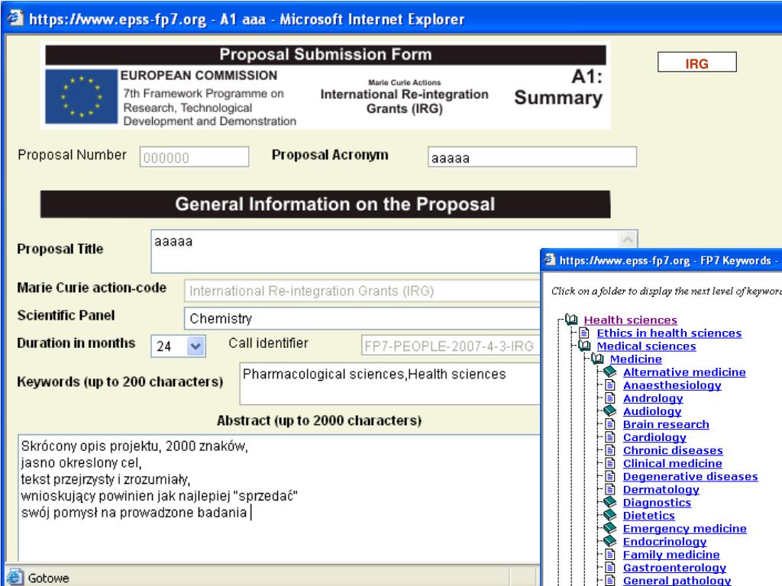Click the Internet Explorer icon in main title bar
The width and height of the screenshot is (782, 586).
(15, 18)
